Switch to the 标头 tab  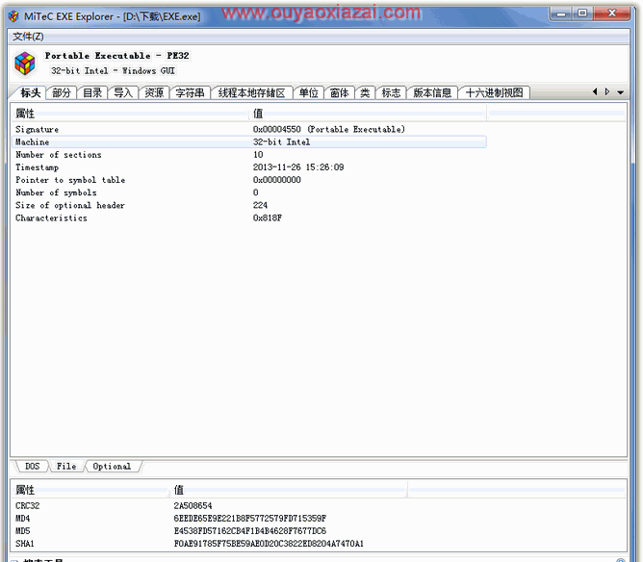(x=31, y=93)
